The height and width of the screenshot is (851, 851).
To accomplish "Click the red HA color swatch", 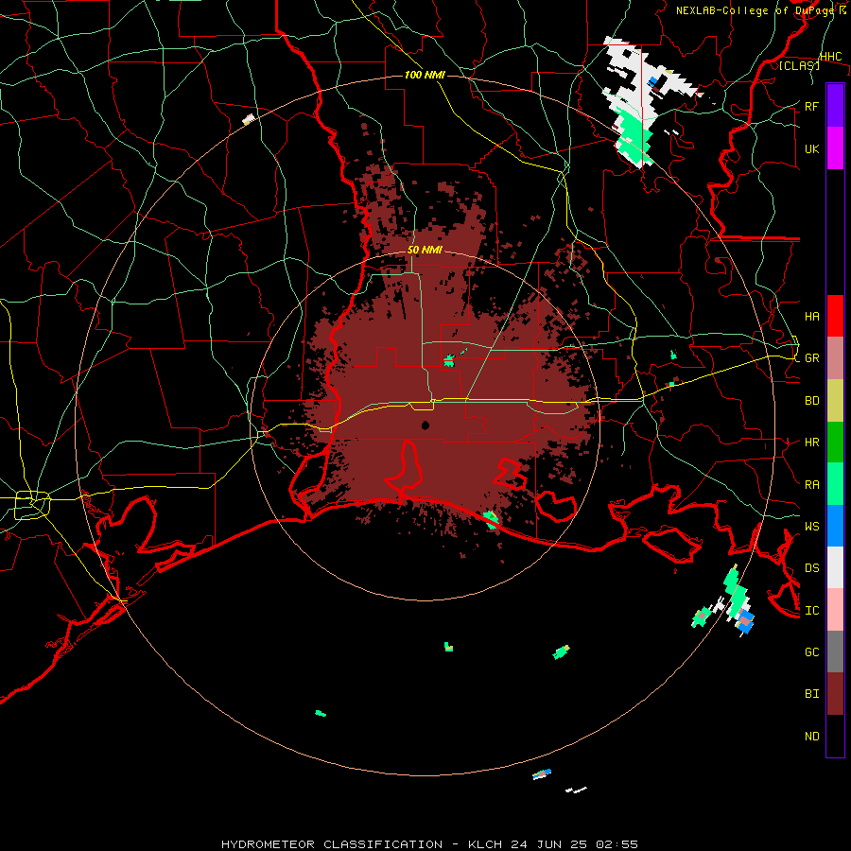I will point(835,316).
